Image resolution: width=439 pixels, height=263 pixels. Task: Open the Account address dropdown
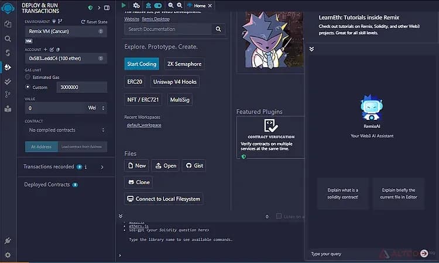[x=66, y=58]
